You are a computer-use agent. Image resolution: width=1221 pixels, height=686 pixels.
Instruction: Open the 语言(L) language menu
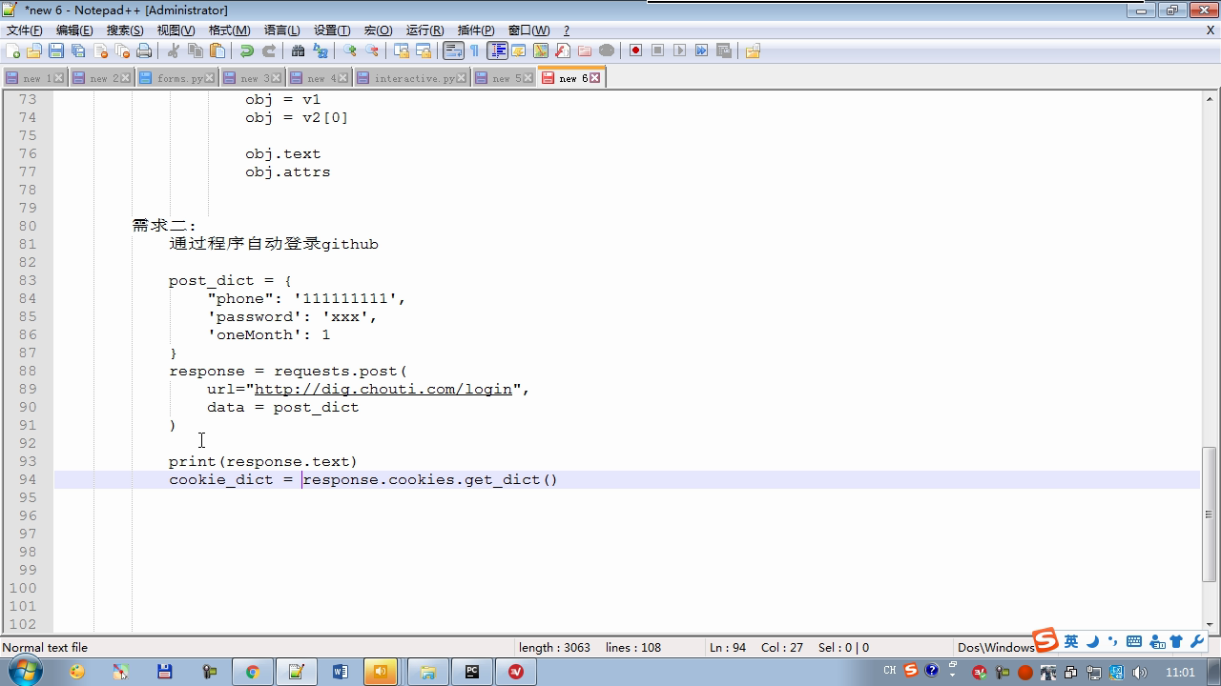(x=281, y=30)
